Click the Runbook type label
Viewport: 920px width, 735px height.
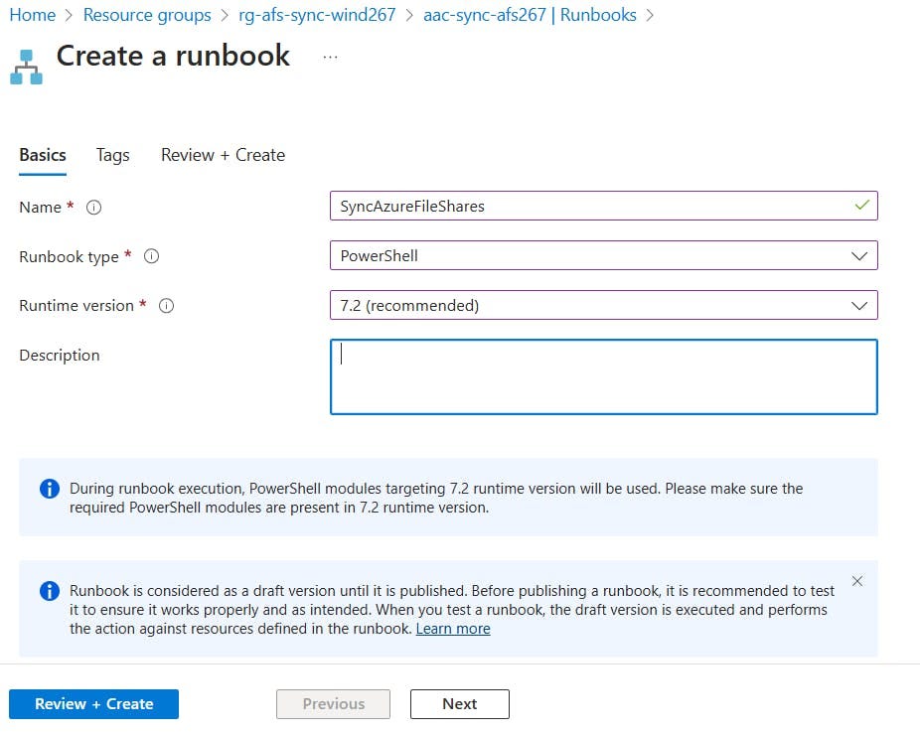coord(70,257)
